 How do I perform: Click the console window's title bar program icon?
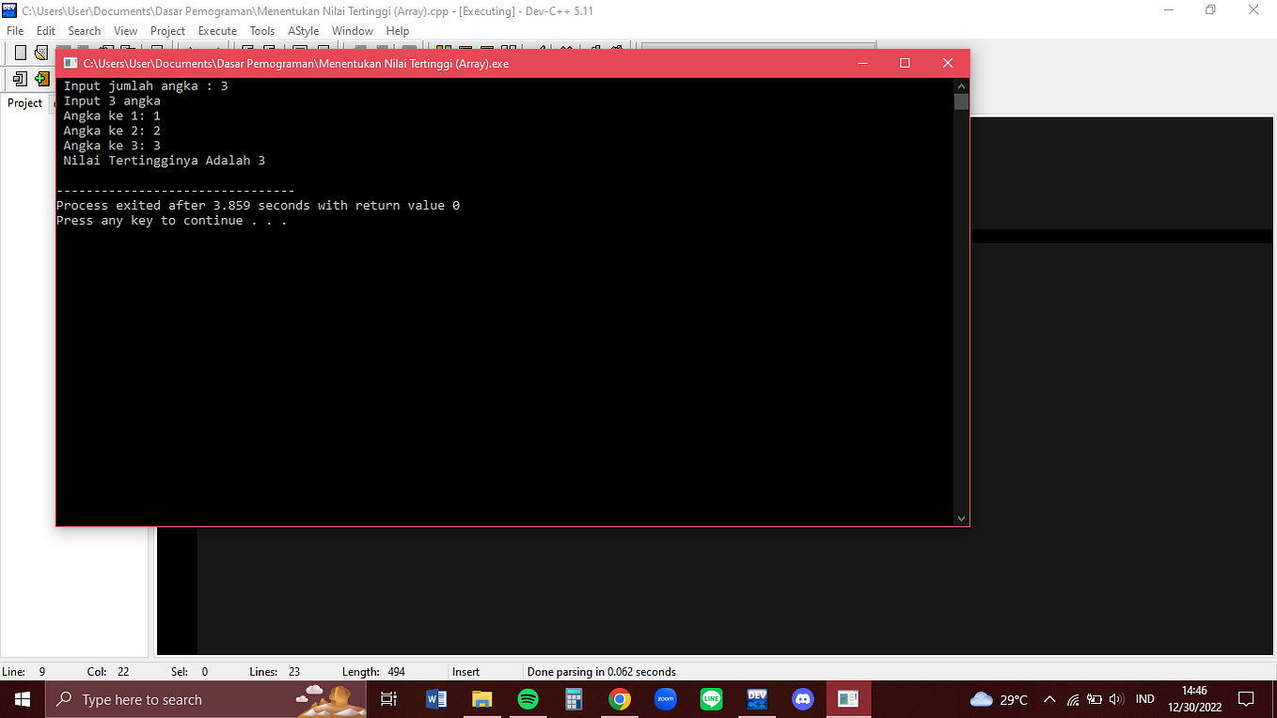(71, 63)
